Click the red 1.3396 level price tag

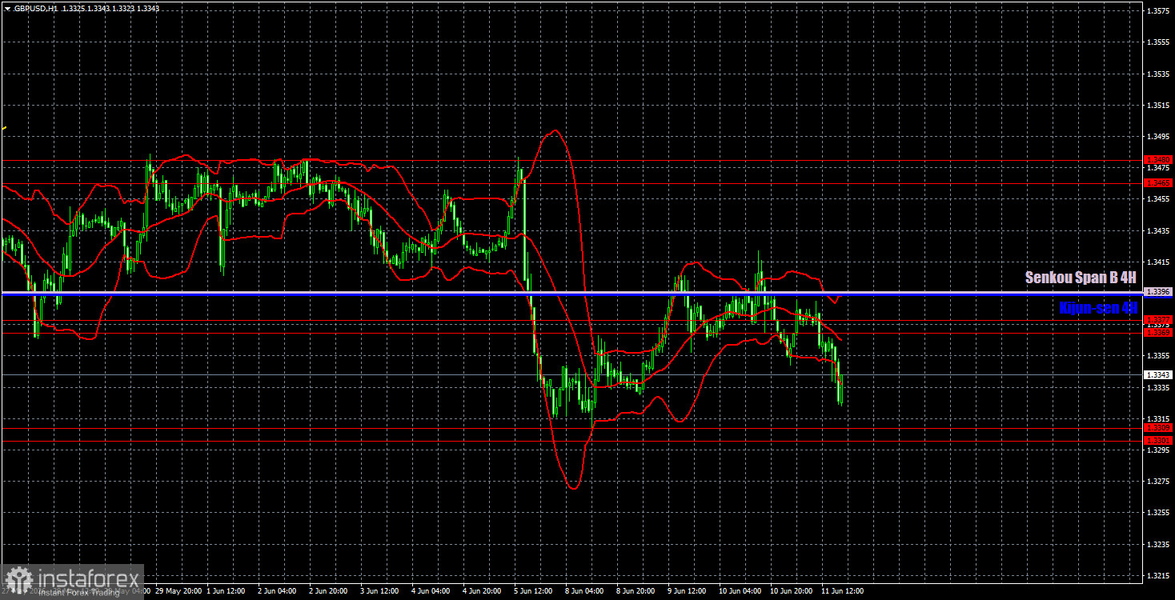click(x=1158, y=292)
